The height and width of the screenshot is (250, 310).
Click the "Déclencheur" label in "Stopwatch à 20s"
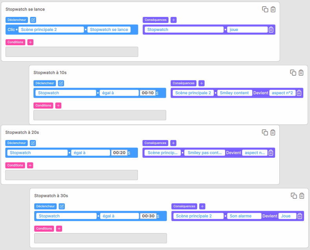17,143
